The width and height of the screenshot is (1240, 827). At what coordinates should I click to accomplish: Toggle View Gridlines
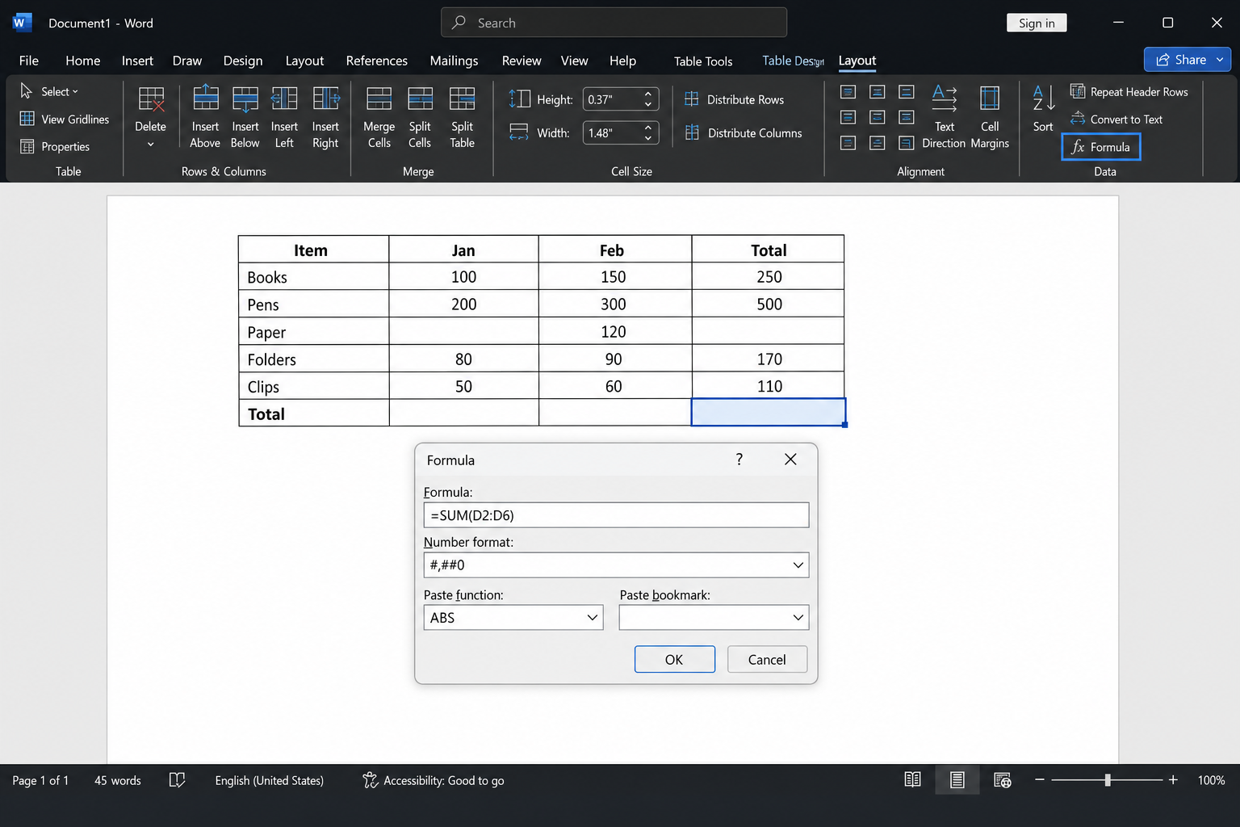pyautogui.click(x=65, y=119)
